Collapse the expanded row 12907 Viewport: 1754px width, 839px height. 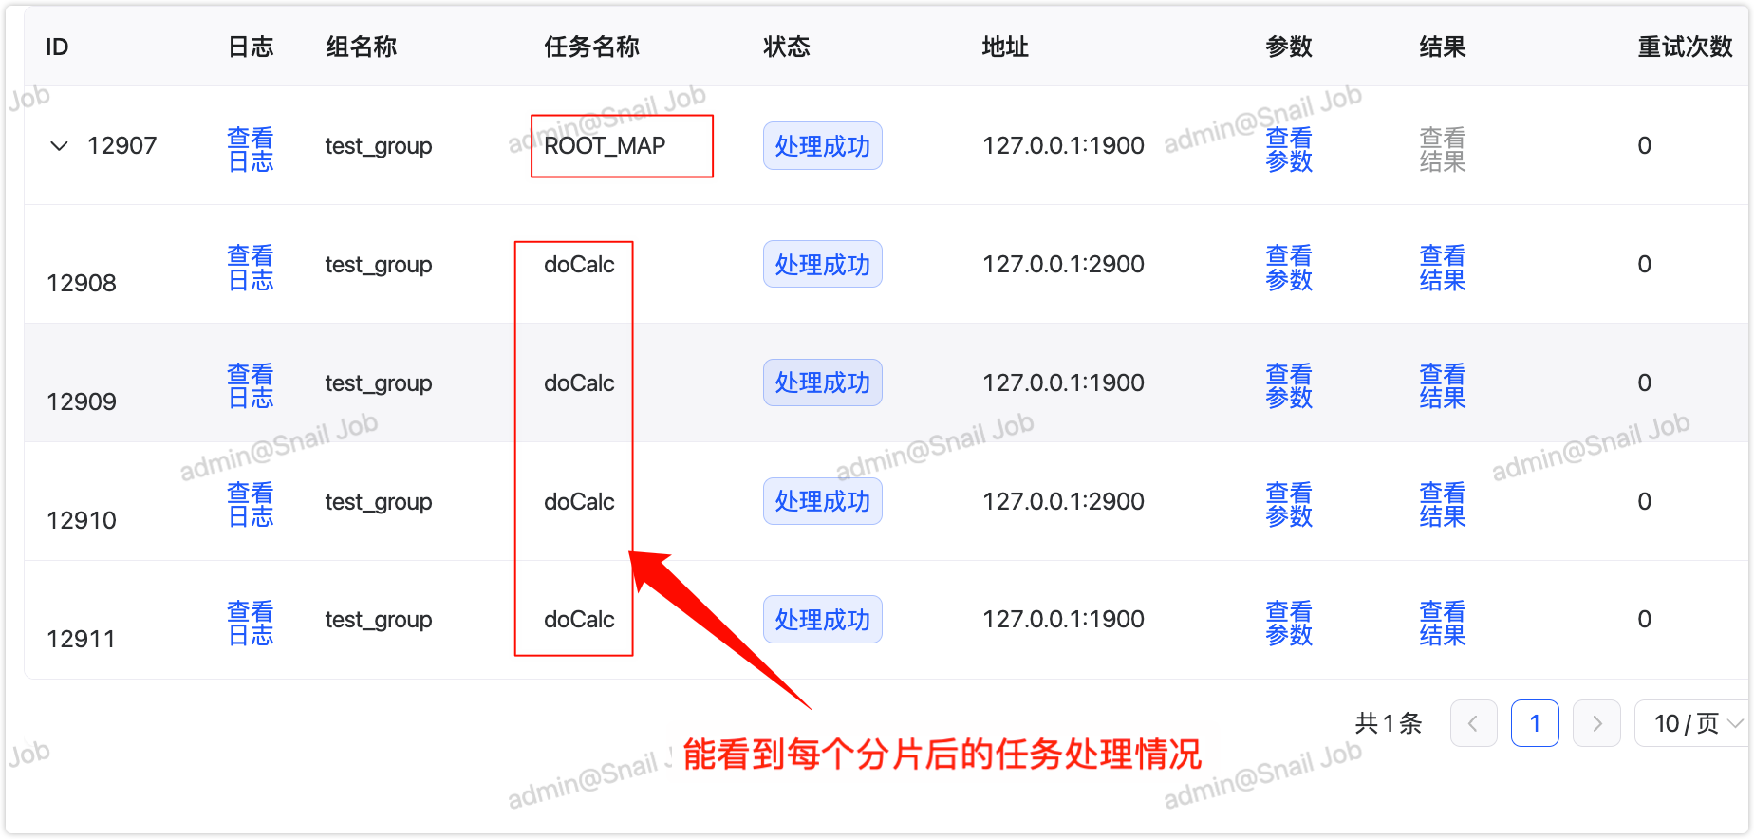click(x=59, y=146)
